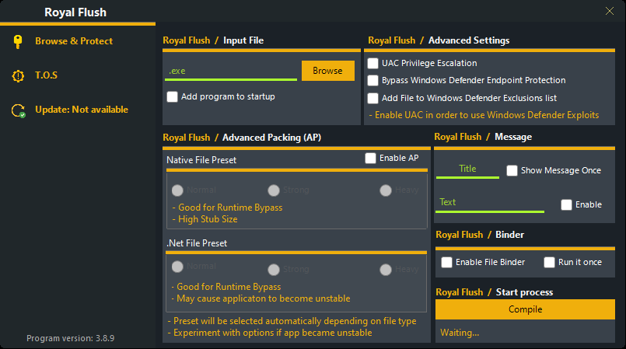Focus the .exe input file field
626x349 pixels.
coord(231,71)
